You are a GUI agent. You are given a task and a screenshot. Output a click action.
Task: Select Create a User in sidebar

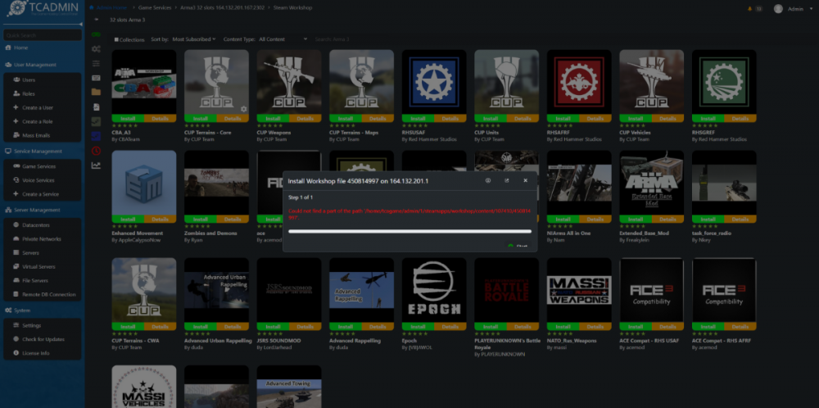click(x=38, y=107)
